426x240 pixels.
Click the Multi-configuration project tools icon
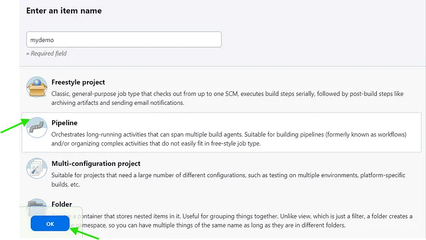click(x=37, y=168)
